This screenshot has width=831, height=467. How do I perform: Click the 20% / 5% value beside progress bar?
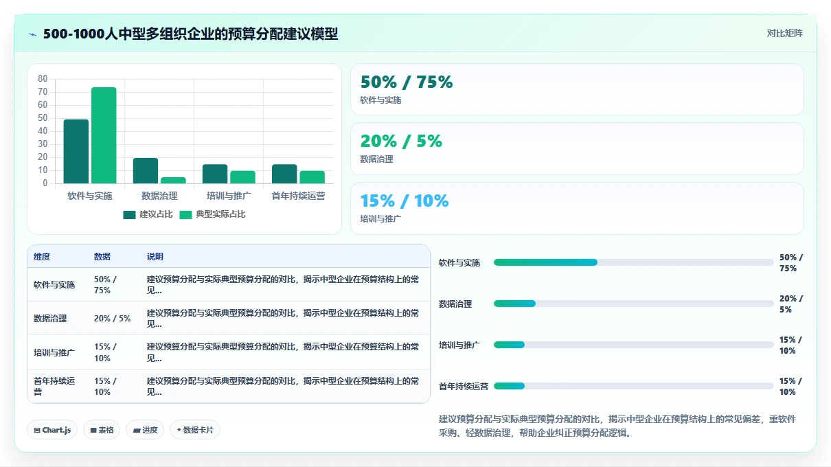click(791, 304)
